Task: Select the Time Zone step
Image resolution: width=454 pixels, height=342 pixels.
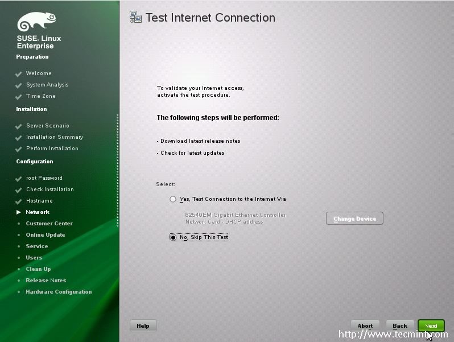Action: pos(41,96)
